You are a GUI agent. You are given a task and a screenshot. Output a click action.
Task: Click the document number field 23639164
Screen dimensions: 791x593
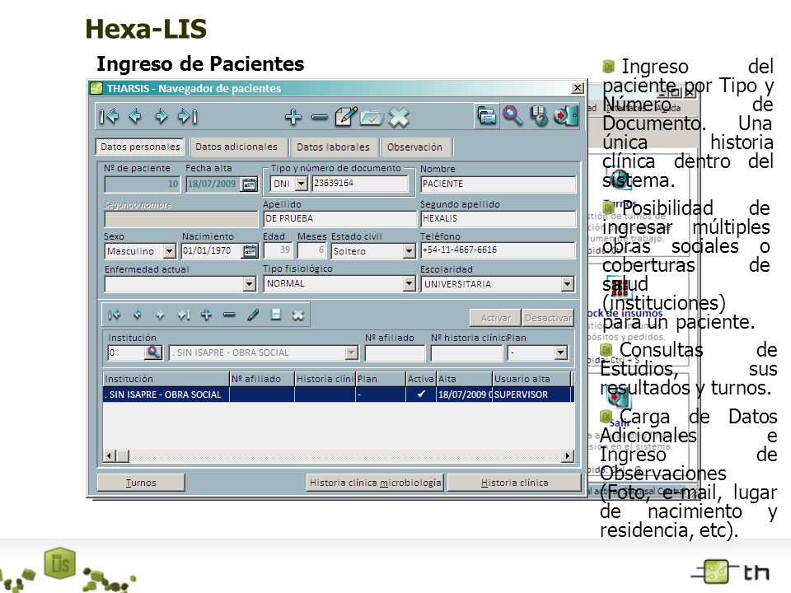tap(360, 184)
